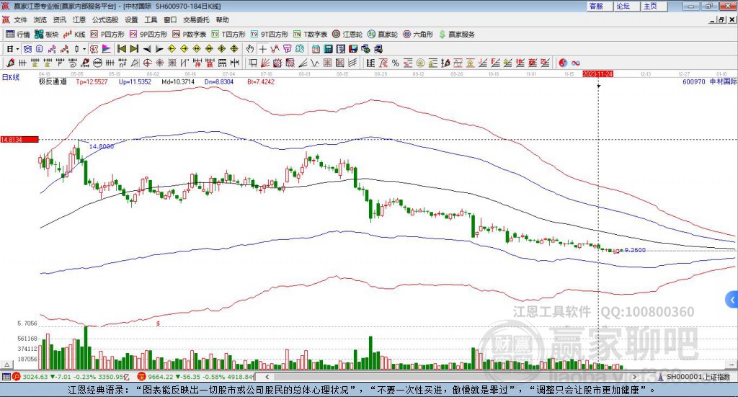The image size is (738, 397).
Task: Click the volume pane up-triangle button
Action: coord(6,365)
